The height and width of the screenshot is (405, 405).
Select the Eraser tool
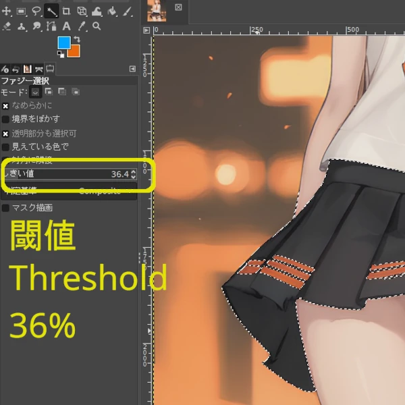(7, 26)
